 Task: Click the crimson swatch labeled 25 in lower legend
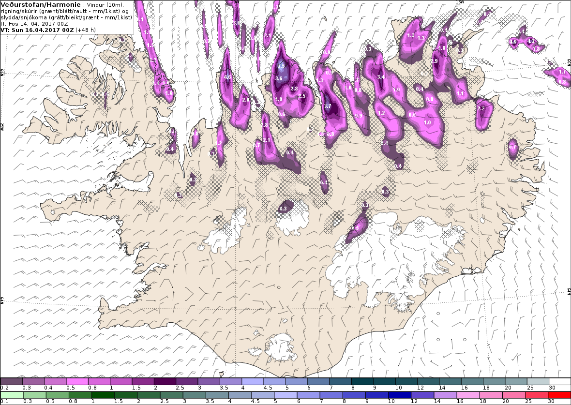[537, 395]
